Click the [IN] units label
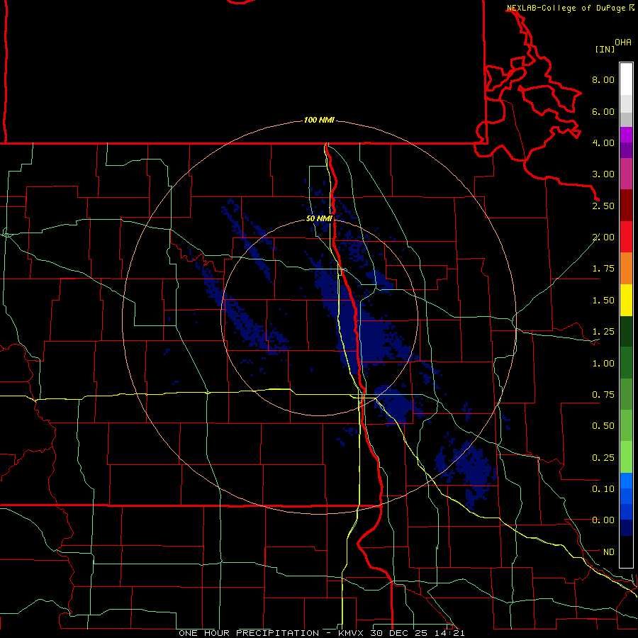This screenshot has height=638, width=638. pos(605,49)
